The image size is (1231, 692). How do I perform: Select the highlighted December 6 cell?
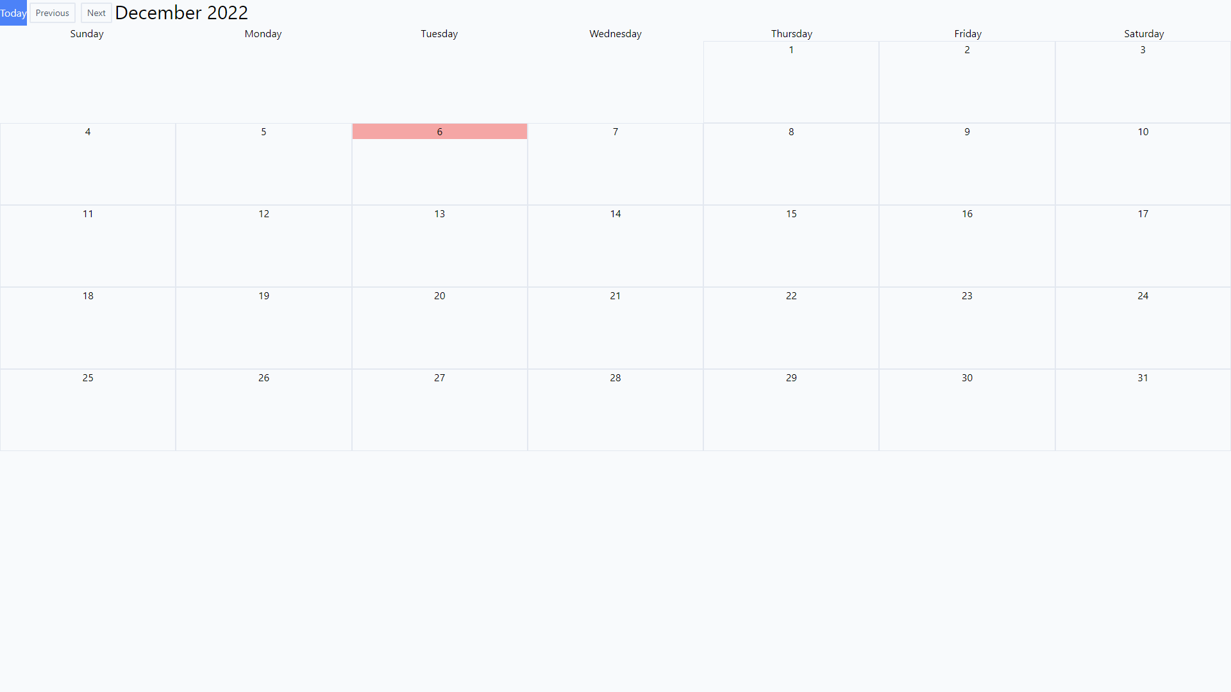tap(439, 131)
